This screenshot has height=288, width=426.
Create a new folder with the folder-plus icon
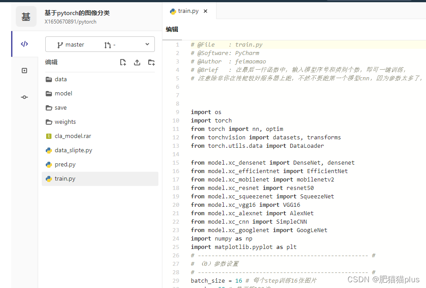[x=151, y=62]
